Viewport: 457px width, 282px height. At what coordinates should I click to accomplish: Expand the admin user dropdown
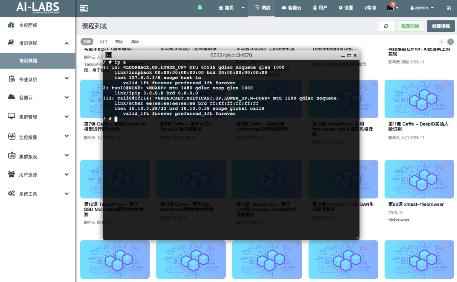(x=422, y=8)
